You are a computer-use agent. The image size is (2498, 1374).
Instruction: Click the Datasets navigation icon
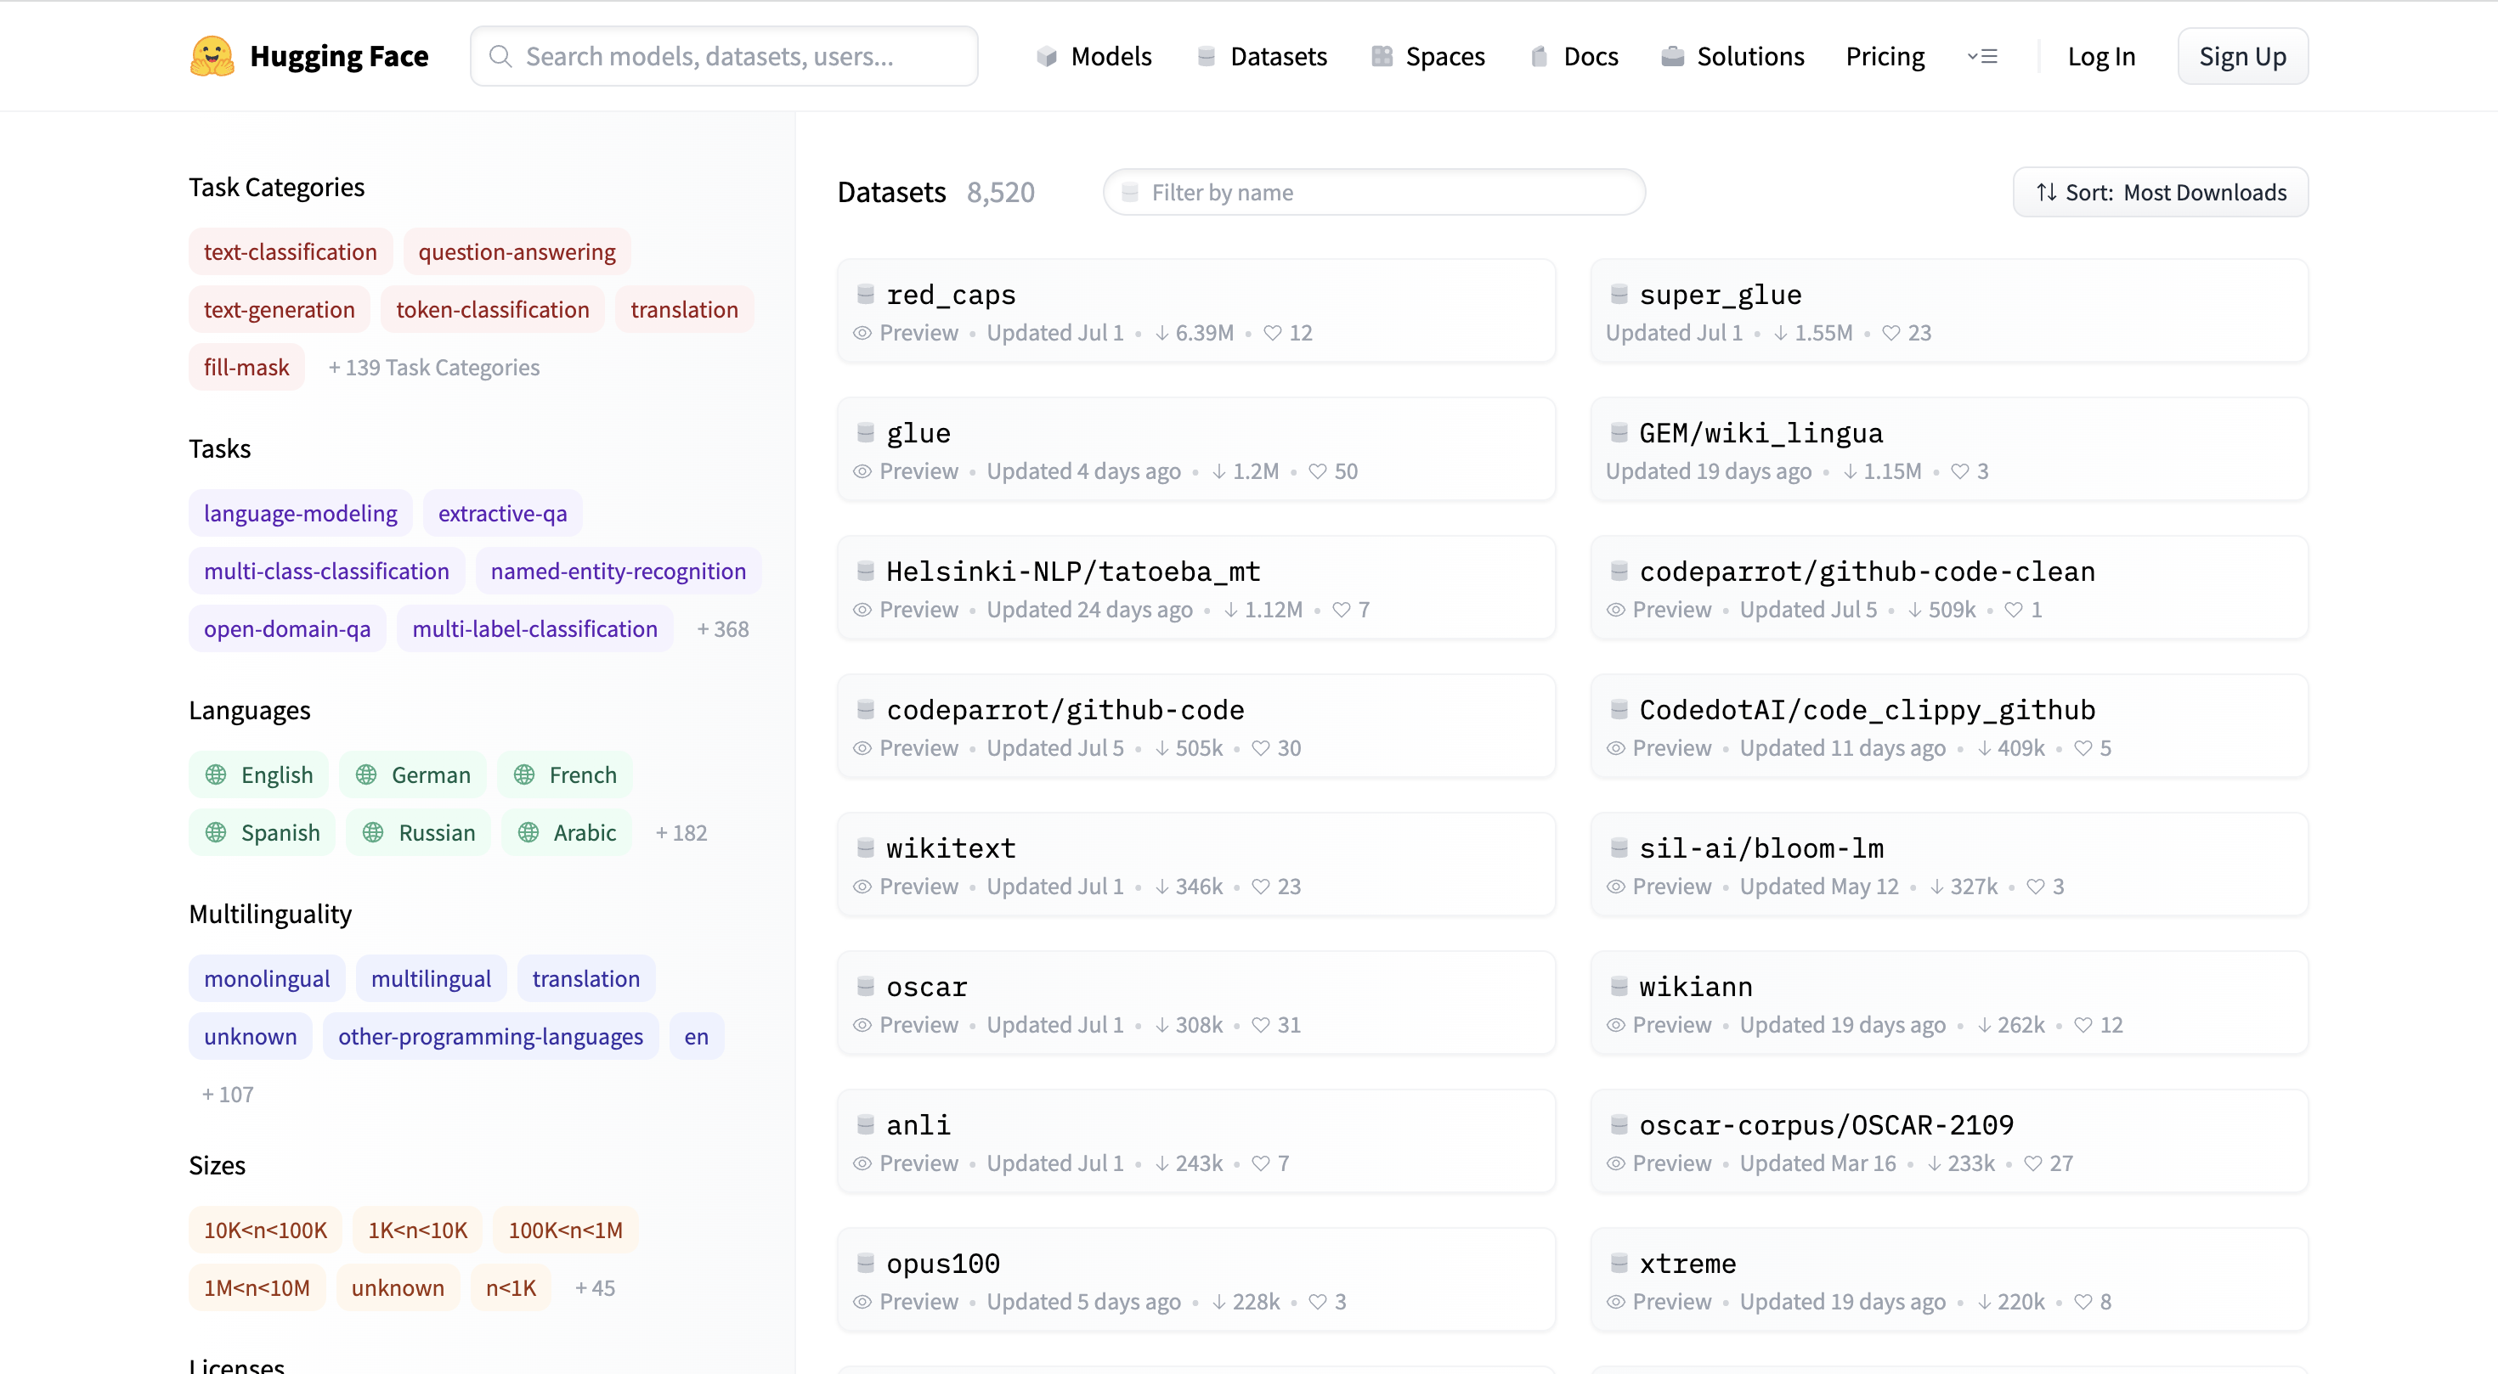point(1207,56)
